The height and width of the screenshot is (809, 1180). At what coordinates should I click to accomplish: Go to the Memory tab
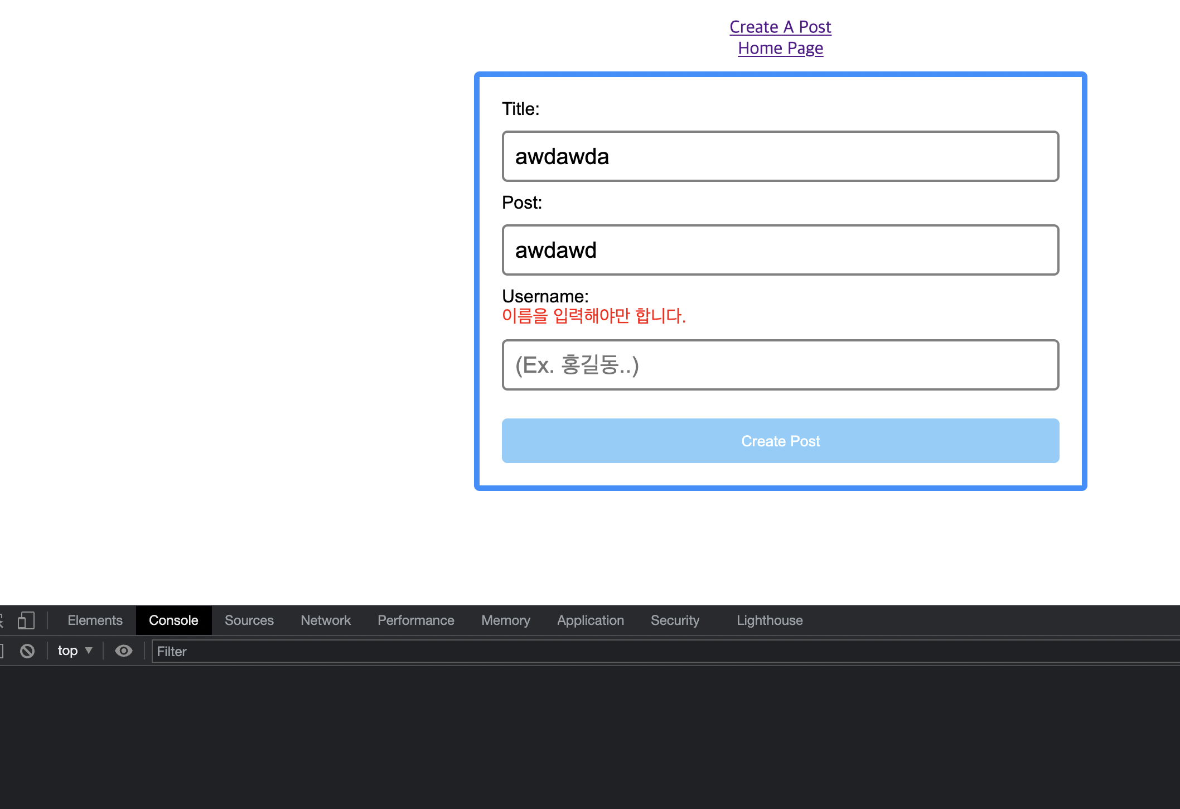point(505,620)
